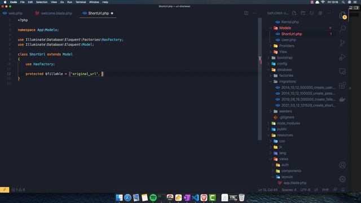
Task: Click New Folder icon in Explorer header
Action: (303, 13)
